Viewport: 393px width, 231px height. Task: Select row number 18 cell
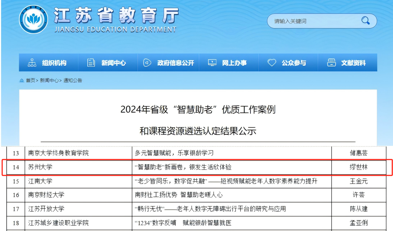(x=16, y=223)
